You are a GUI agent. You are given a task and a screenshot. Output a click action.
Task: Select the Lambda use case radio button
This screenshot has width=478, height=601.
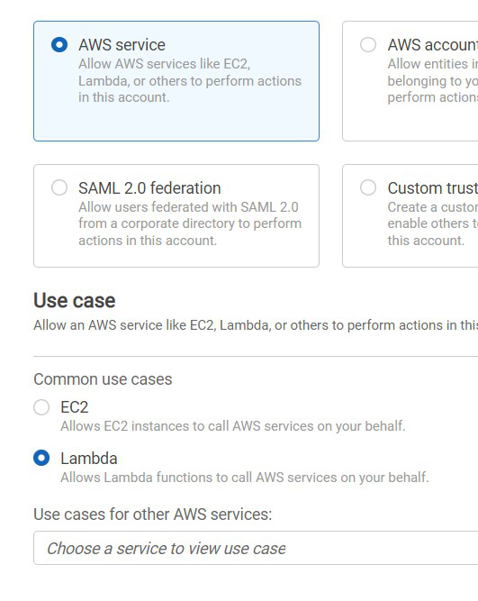tap(41, 458)
